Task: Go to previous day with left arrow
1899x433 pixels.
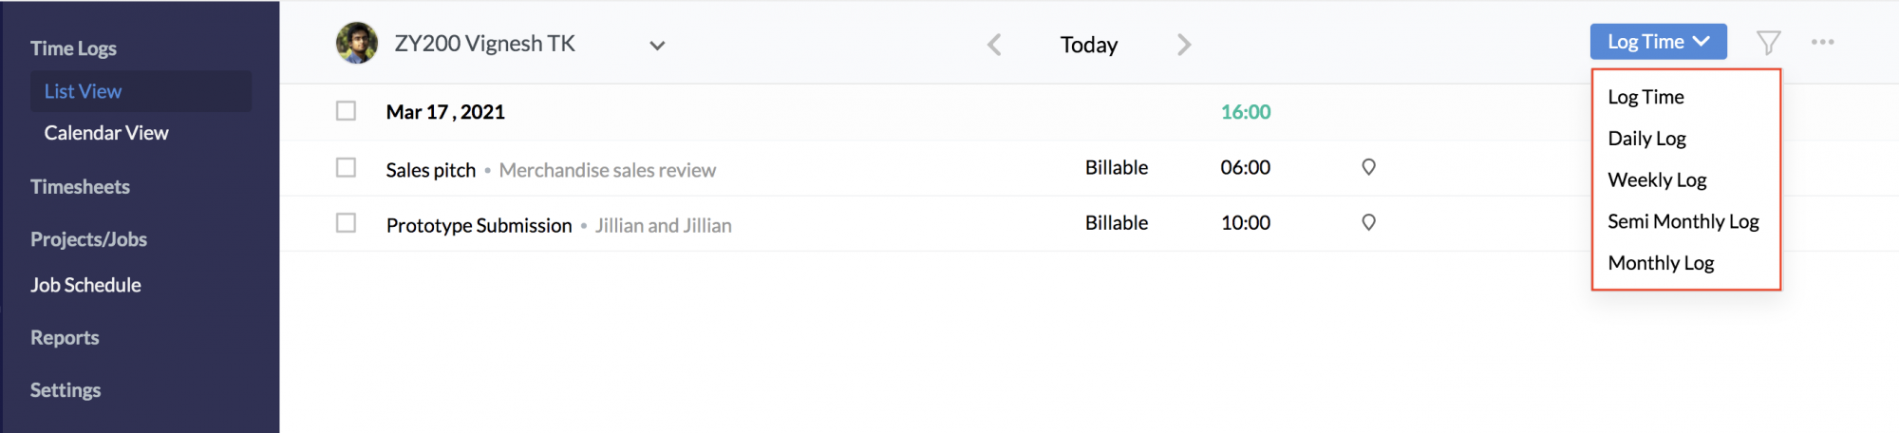Action: click(x=994, y=45)
